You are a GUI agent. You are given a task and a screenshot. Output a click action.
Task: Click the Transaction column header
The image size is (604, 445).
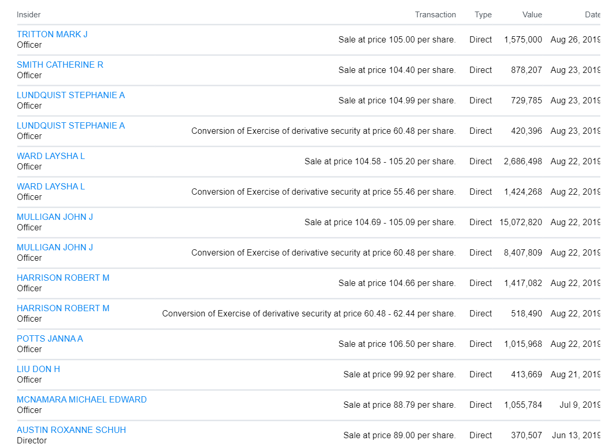tap(435, 15)
